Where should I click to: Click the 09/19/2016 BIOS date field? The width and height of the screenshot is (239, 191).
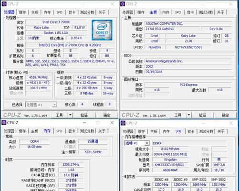pos(188,72)
